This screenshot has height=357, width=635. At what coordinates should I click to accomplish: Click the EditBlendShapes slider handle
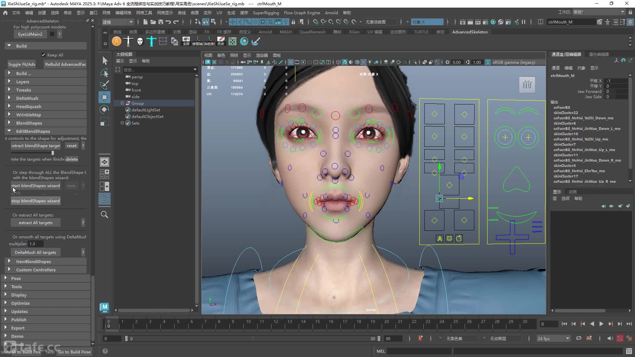pyautogui.click(x=53, y=153)
